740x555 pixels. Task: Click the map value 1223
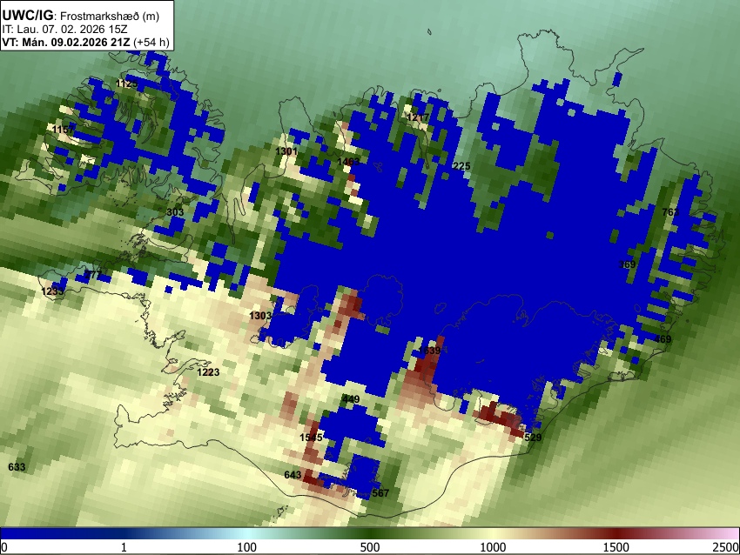[x=208, y=372]
